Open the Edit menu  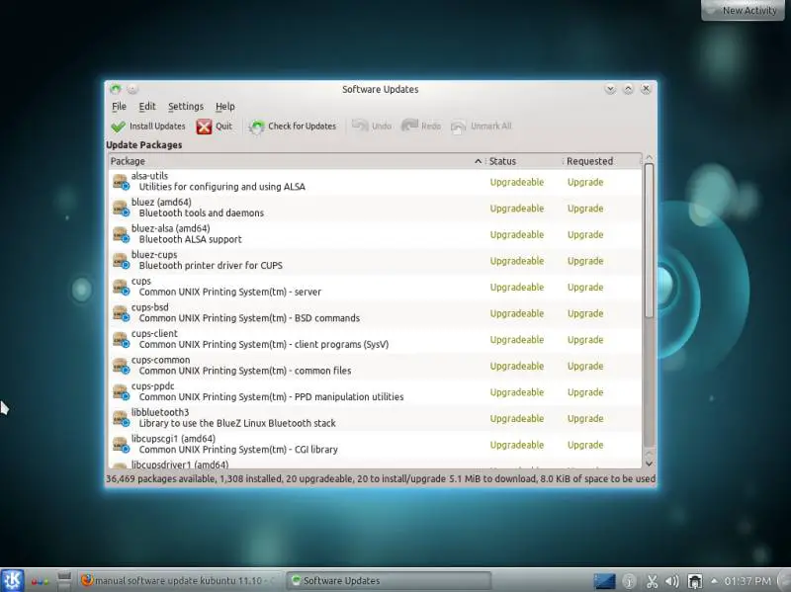coord(147,107)
